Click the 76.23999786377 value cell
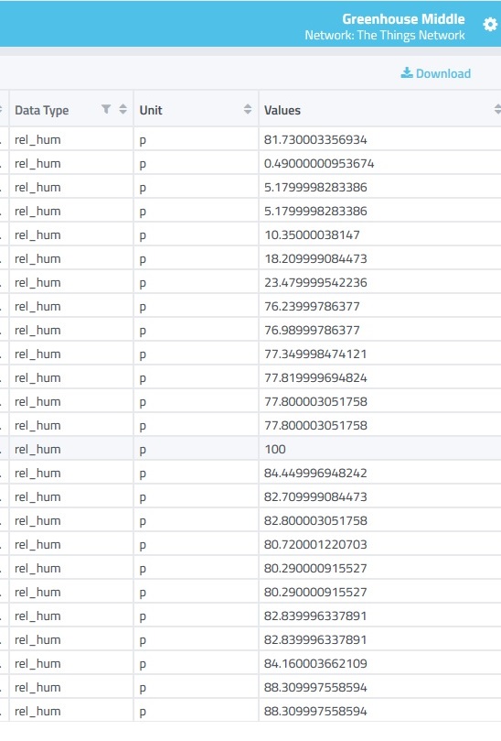501x741 pixels. click(312, 306)
